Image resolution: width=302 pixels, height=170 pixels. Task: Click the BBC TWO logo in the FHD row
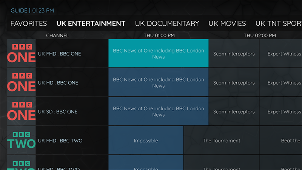click(x=22, y=141)
